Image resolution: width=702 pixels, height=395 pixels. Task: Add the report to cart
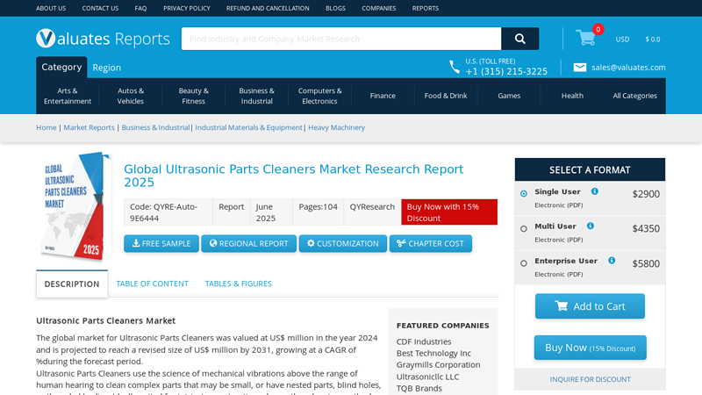tap(590, 306)
